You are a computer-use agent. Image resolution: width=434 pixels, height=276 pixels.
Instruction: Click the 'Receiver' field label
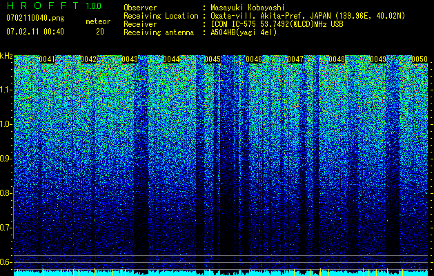pos(140,24)
